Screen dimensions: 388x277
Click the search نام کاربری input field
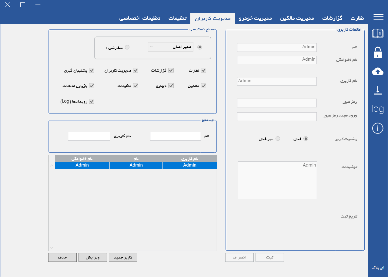[x=89, y=136]
